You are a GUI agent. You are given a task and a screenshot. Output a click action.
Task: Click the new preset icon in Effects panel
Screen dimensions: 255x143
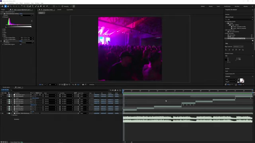[253, 41]
